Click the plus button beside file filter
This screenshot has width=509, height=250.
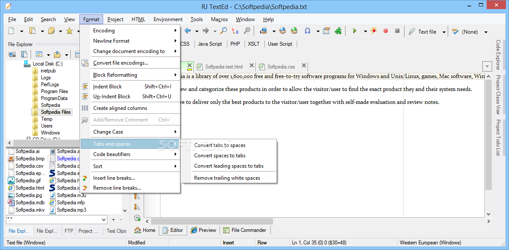click(x=113, y=219)
